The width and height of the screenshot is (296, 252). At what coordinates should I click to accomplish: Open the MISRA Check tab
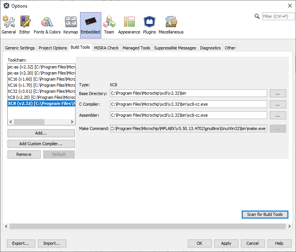pyautogui.click(x=106, y=48)
